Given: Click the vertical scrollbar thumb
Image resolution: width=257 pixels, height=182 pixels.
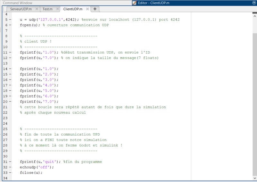Looking at the screenshot, I should (254, 96).
